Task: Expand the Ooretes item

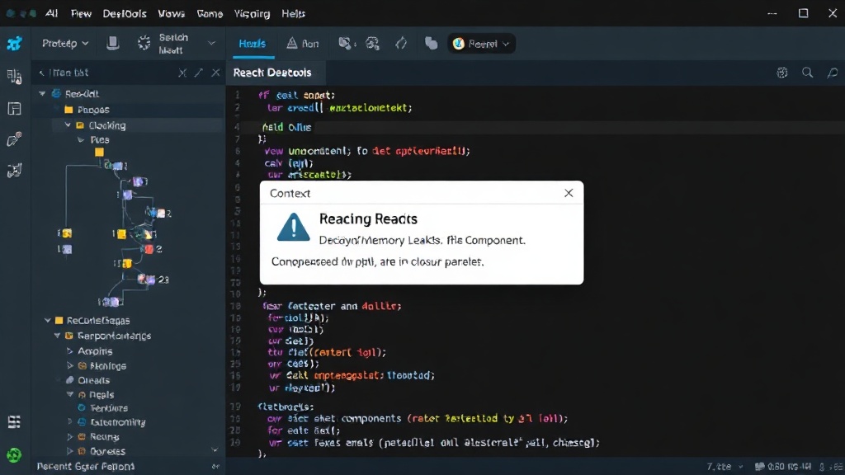Action: tap(70, 451)
